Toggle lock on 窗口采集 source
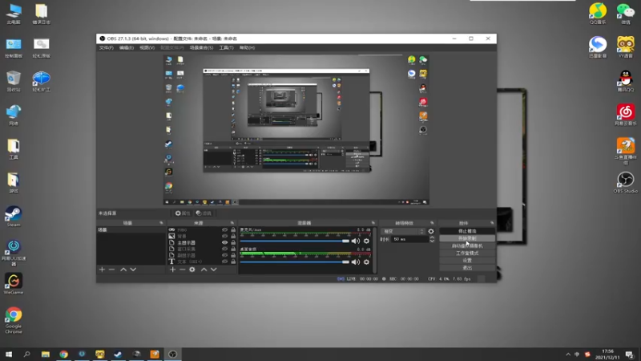Viewport: 641px width, 361px height. pyautogui.click(x=233, y=249)
